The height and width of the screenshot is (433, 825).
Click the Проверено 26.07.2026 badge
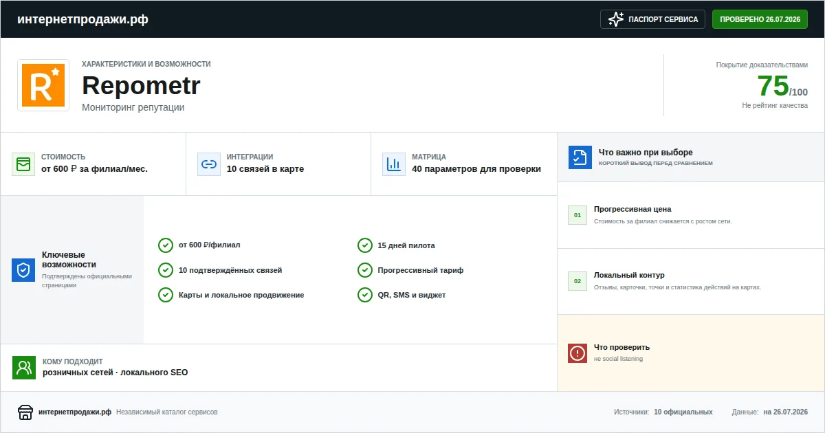760,19
